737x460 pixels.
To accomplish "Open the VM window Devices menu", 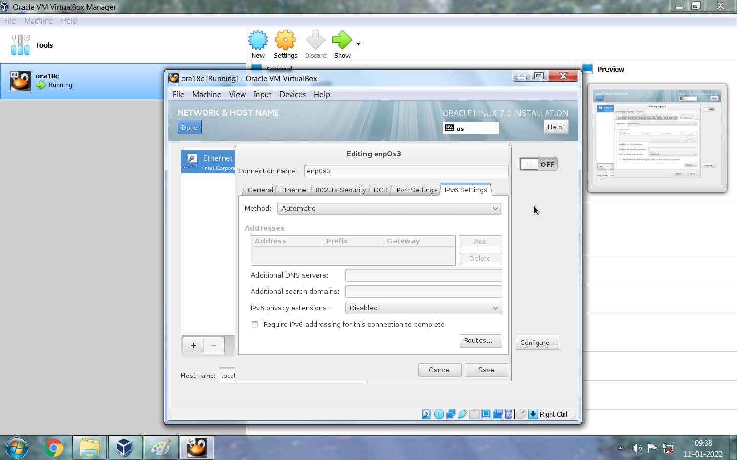I will (292, 95).
